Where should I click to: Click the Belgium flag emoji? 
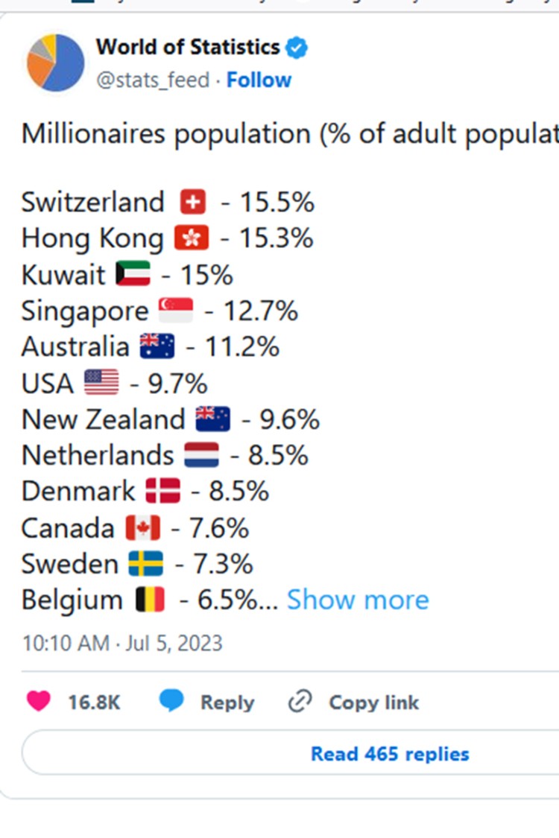[x=151, y=600]
